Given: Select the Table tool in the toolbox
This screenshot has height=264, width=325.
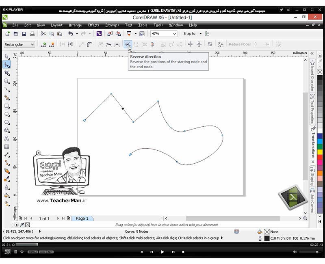Looking at the screenshot, I should [6, 147].
